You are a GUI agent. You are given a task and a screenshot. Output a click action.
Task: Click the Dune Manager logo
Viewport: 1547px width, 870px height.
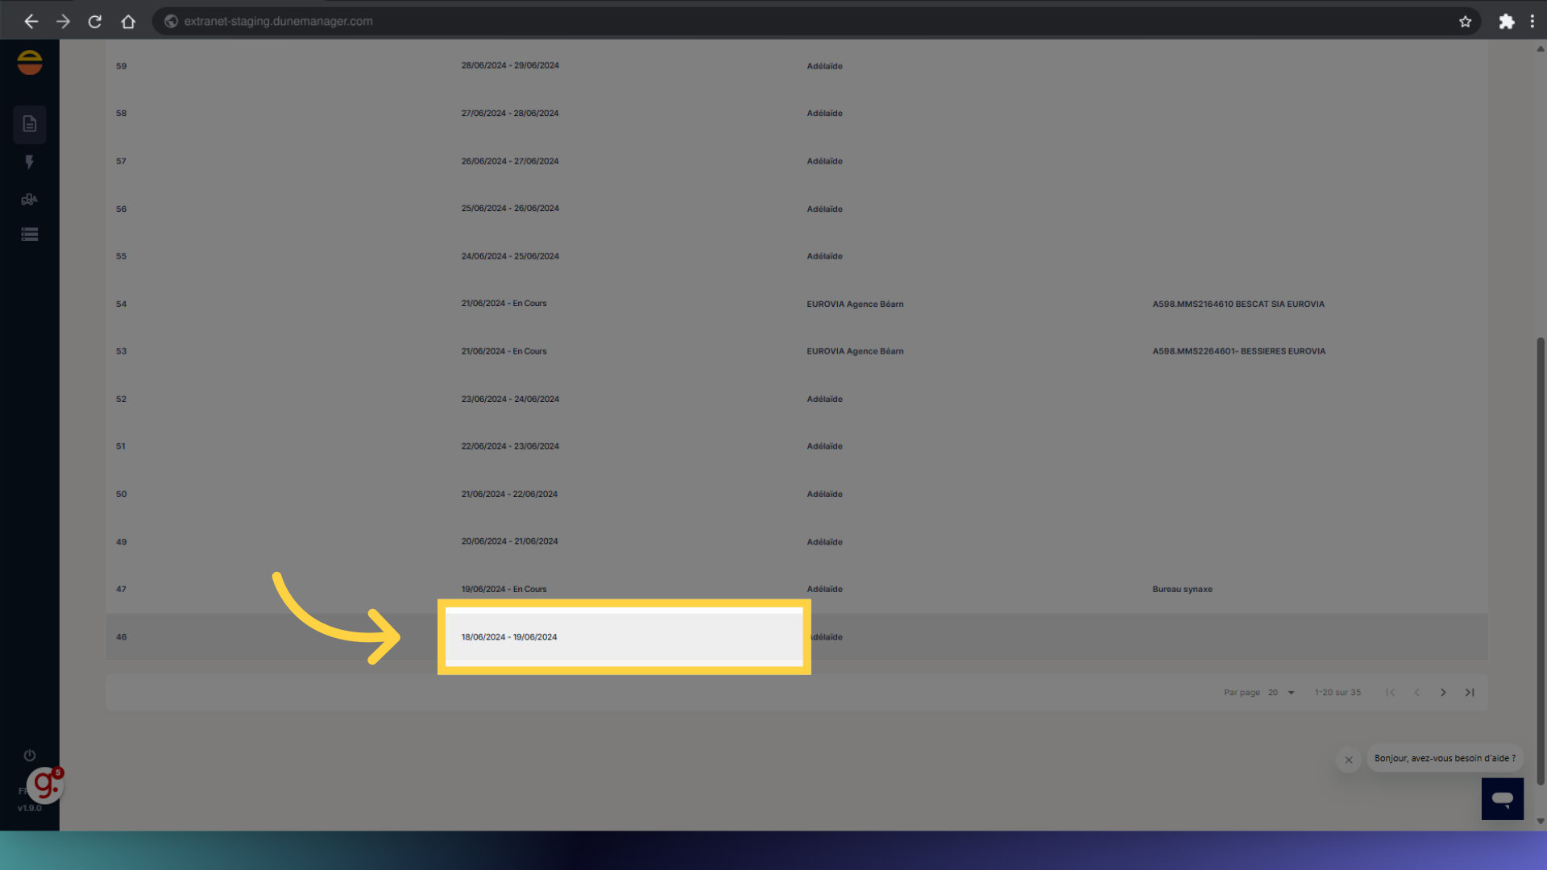coord(30,62)
